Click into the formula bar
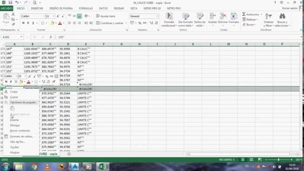The height and width of the screenshot is (171, 304). 177,37
